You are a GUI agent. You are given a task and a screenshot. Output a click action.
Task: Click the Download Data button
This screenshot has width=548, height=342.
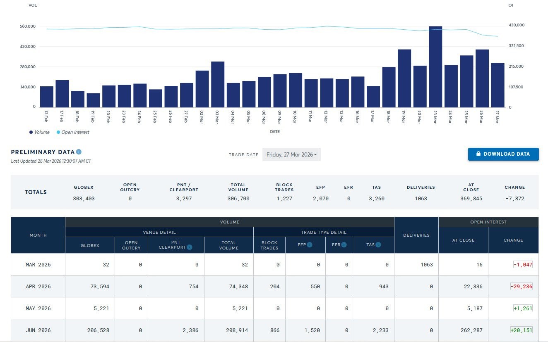point(503,154)
